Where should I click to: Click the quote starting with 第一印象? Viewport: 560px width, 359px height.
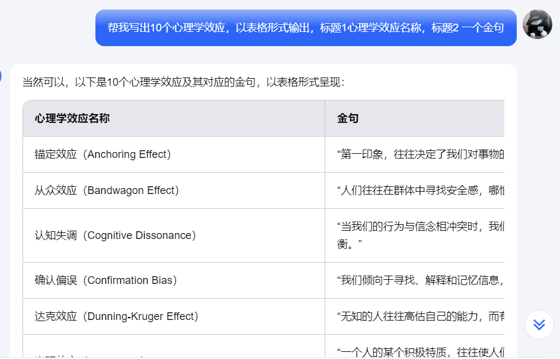pyautogui.click(x=415, y=155)
